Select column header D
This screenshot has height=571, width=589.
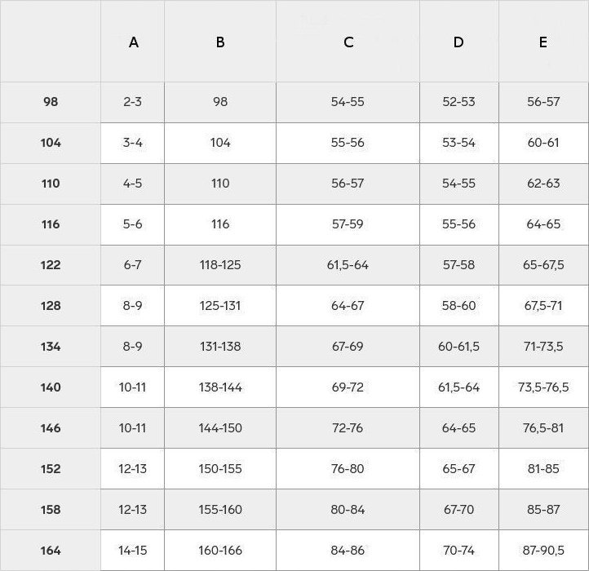point(459,42)
